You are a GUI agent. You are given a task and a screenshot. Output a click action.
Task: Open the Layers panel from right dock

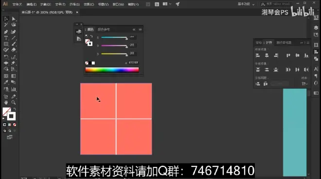316,28
